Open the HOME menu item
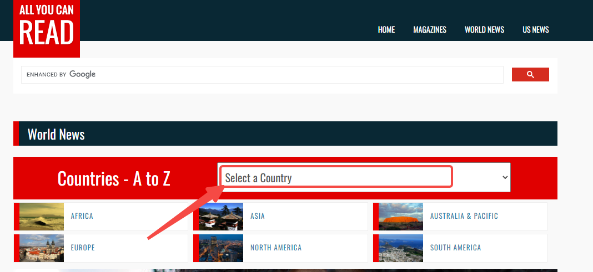The width and height of the screenshot is (593, 272). (386, 30)
